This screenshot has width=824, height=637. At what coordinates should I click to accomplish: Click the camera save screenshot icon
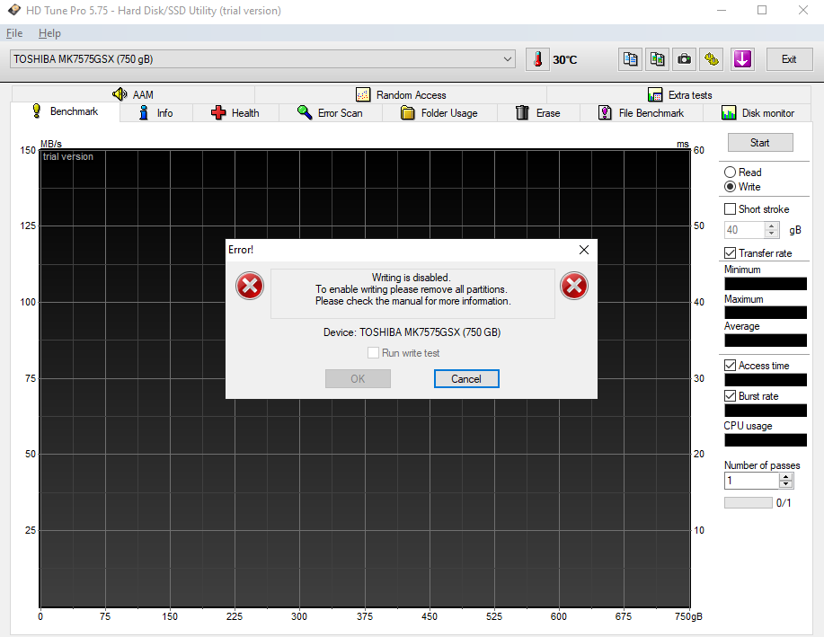(x=684, y=59)
